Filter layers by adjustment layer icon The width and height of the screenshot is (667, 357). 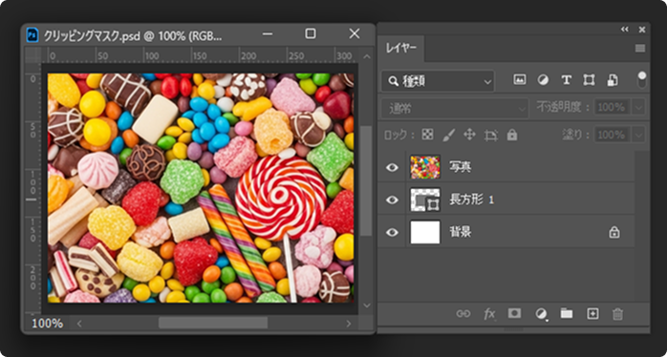(x=543, y=79)
